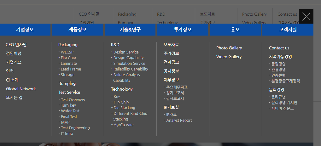The image size is (321, 146).
Task: Open the WLCSP packaging link
Action: tap(67, 52)
